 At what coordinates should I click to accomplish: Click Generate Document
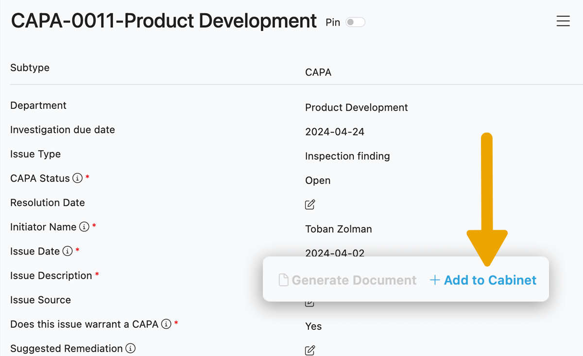click(x=347, y=280)
